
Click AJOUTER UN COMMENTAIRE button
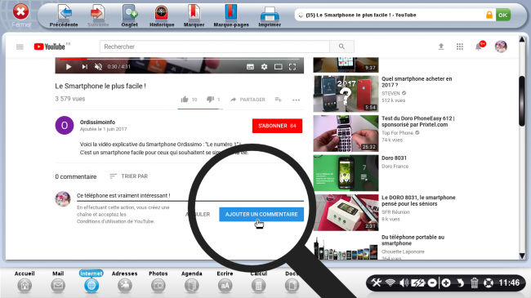pos(261,215)
